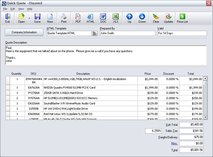Open the View menu
The image size is (213, 157).
point(21,9)
